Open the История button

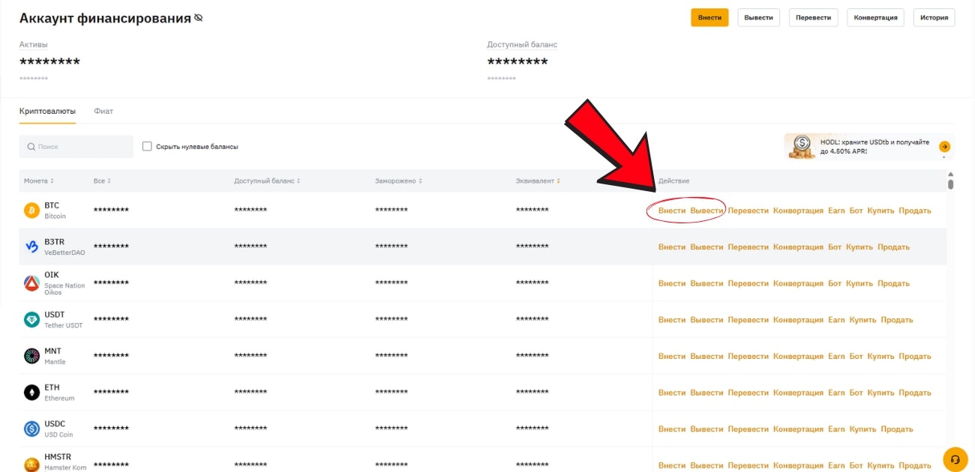tap(934, 17)
